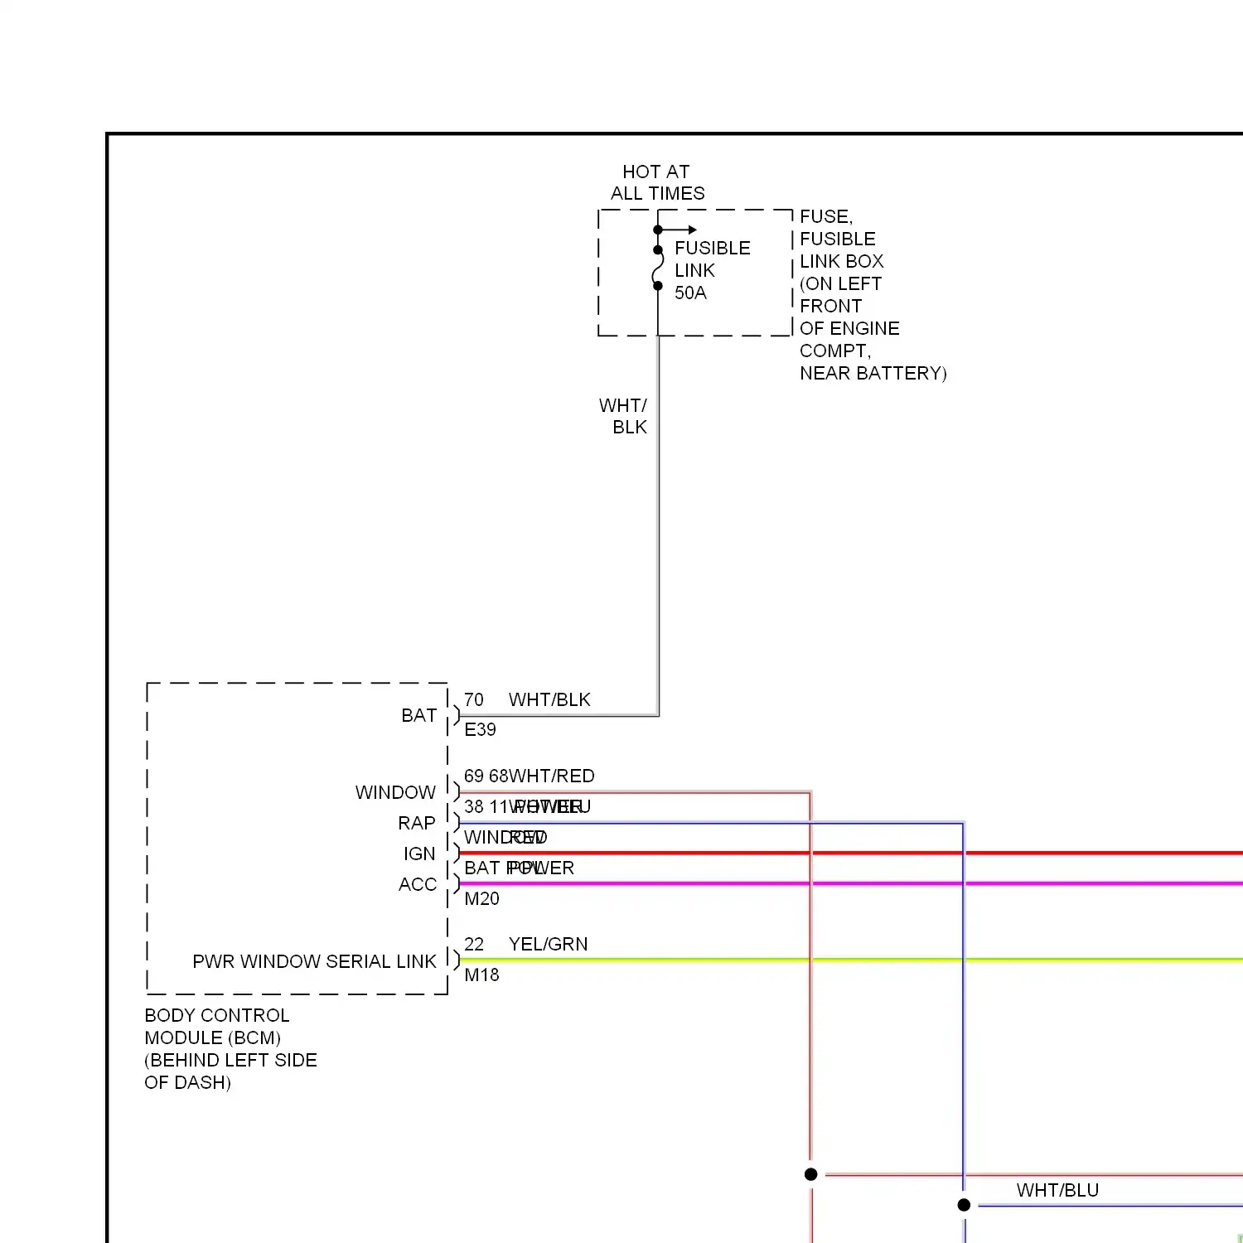Select the FUSIBLE LINK 50A text

[712, 270]
